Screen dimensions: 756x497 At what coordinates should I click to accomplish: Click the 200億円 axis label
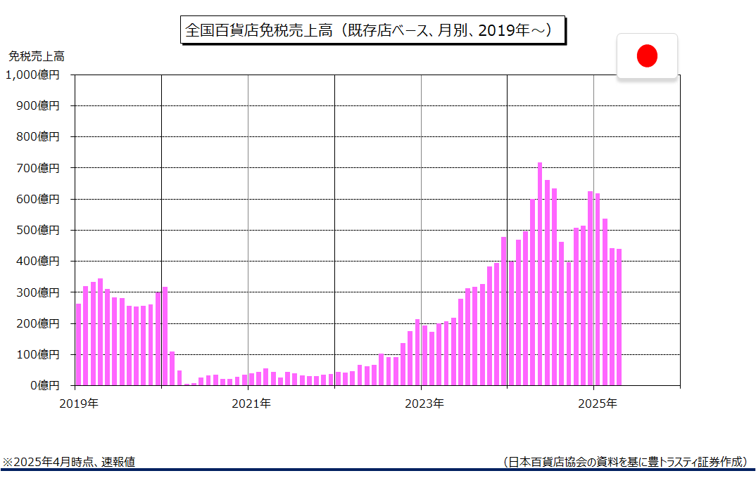(37, 323)
